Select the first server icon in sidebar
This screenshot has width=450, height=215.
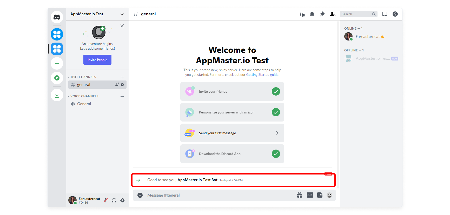pyautogui.click(x=57, y=34)
